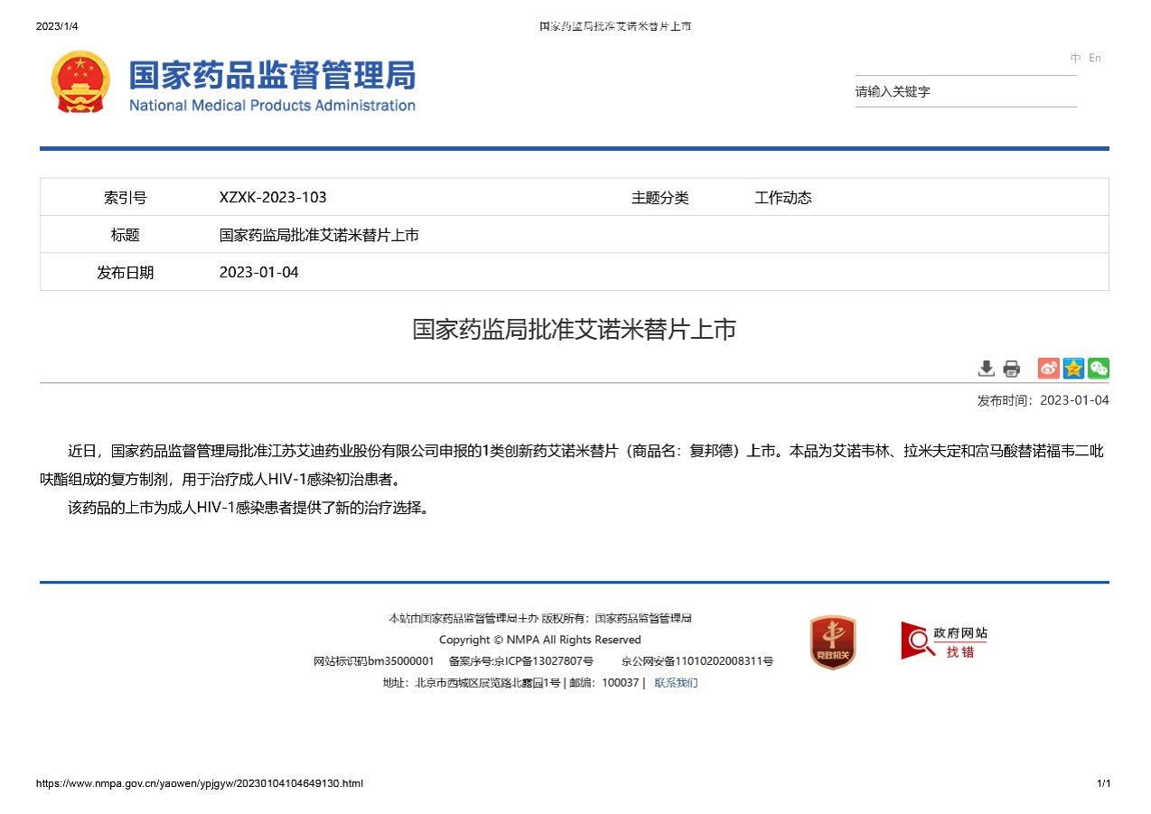Click the download icon below the article title
The height and width of the screenshot is (814, 1151).
coord(986,369)
